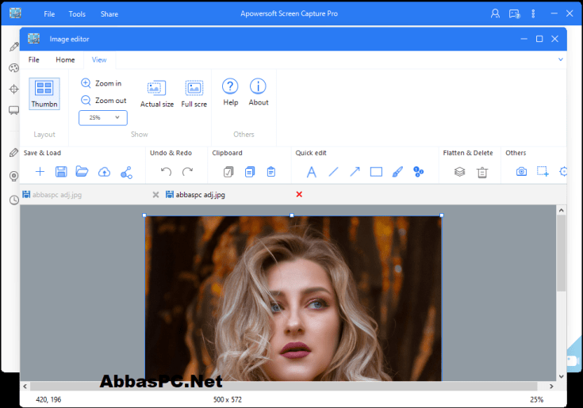
Task: Switch to first abbaspc adj.jpg tab
Action: [x=57, y=195]
